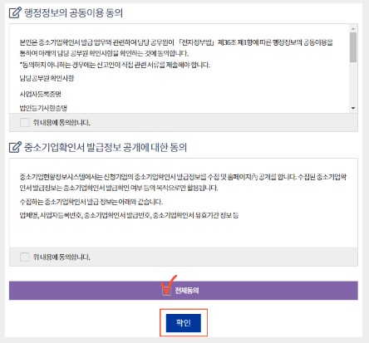Click the heading 중소기업확인서 발급정보 공개에 대한 동의
369x343 pixels.
click(106, 147)
